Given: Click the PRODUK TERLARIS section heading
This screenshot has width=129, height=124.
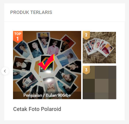Looking at the screenshot, I should point(31,12).
